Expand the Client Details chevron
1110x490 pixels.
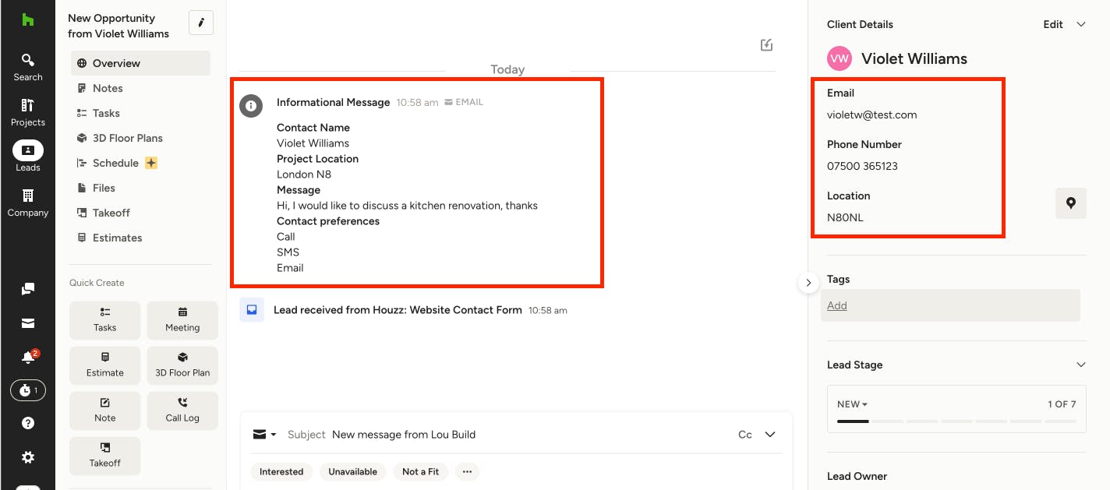[x=1081, y=24]
